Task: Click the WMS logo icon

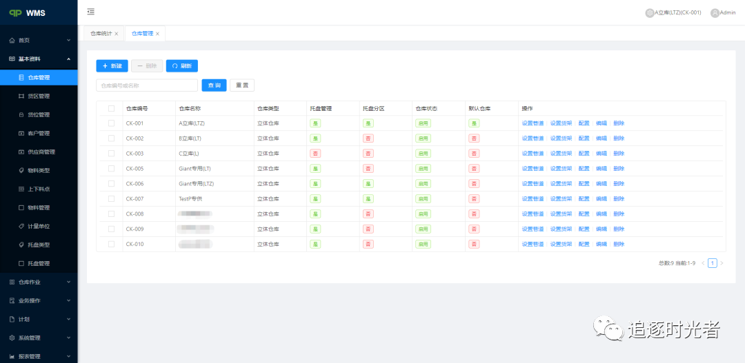Action: tap(16, 13)
